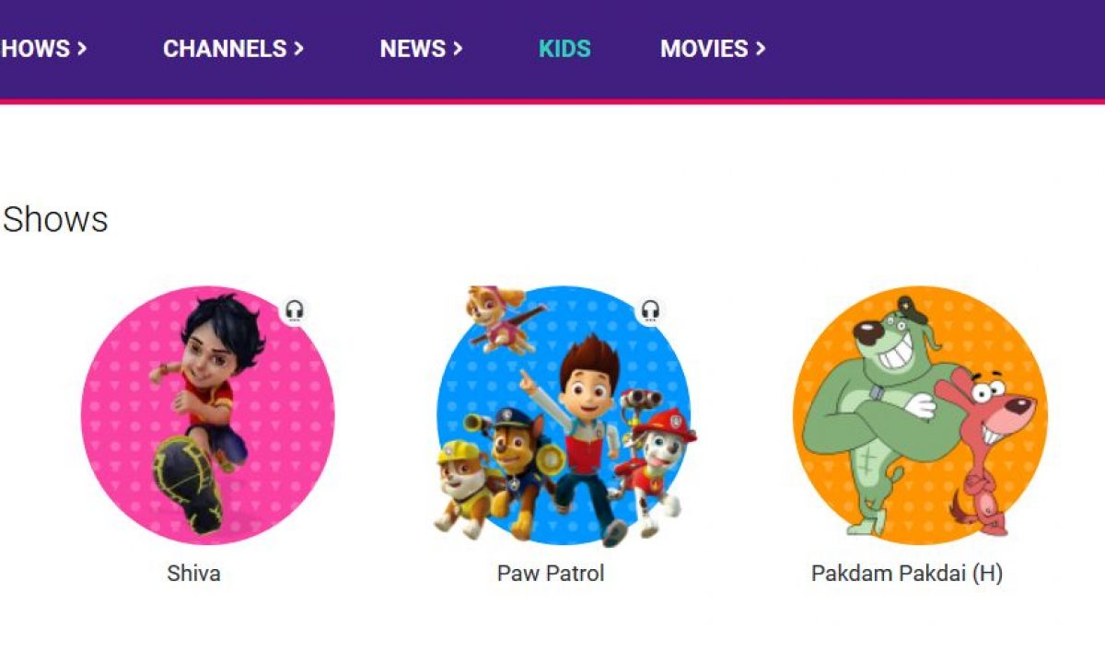Image resolution: width=1105 pixels, height=663 pixels.
Task: Click the Paw Patrol title link
Action: point(551,574)
